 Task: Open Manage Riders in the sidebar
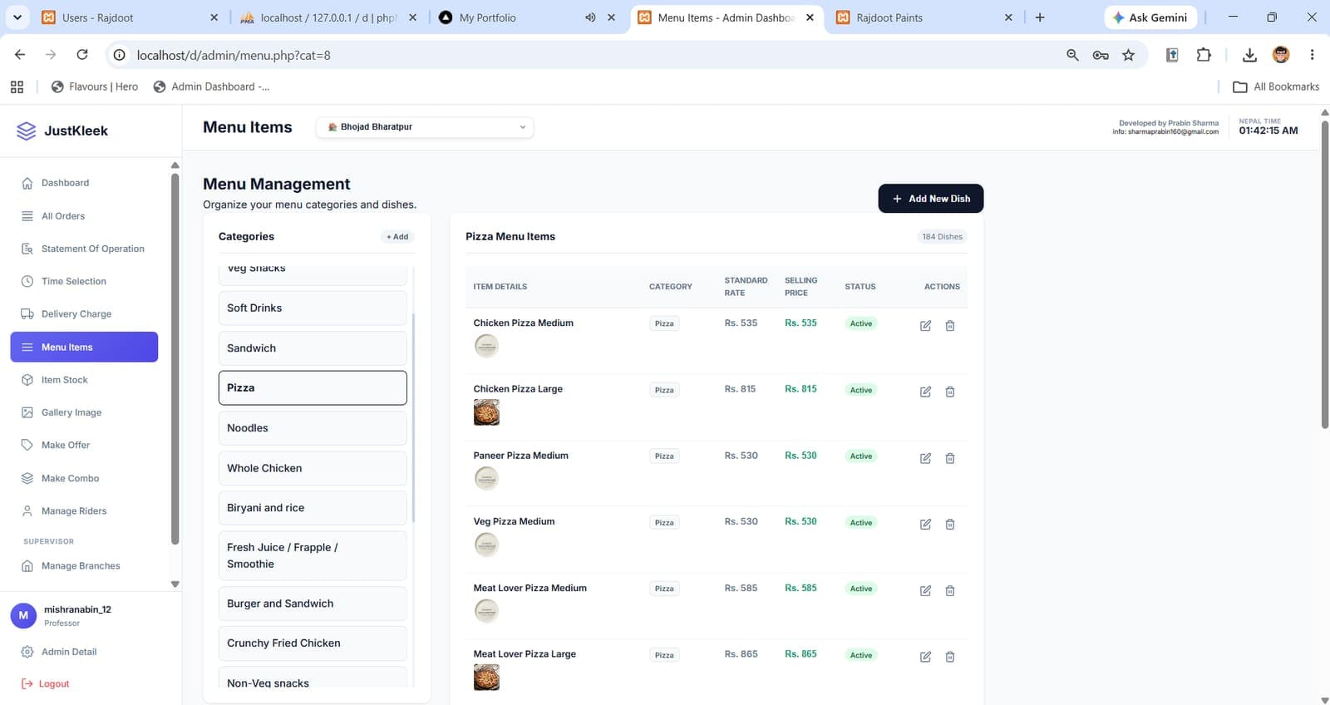click(x=84, y=511)
